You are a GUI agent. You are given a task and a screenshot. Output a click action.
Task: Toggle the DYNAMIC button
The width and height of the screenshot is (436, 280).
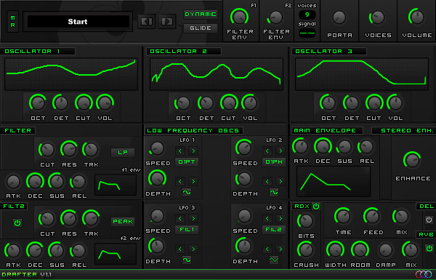click(x=201, y=15)
